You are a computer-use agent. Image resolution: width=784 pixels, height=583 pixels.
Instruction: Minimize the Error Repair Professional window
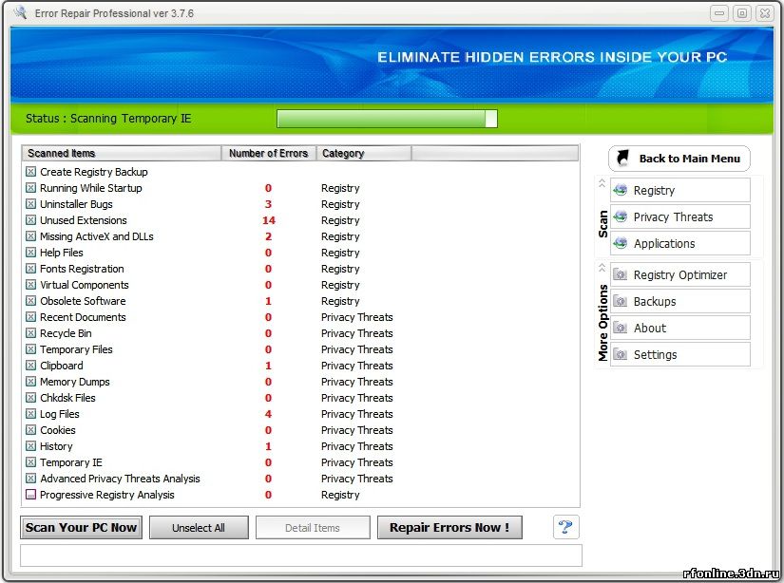click(x=719, y=13)
